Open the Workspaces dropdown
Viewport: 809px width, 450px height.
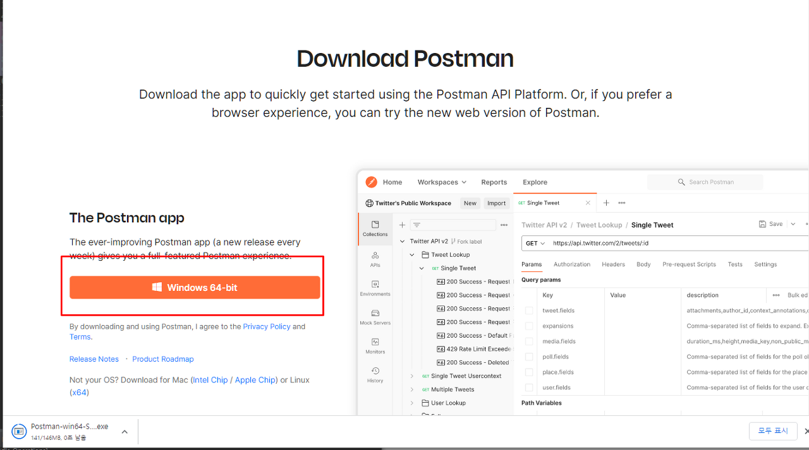tap(442, 182)
